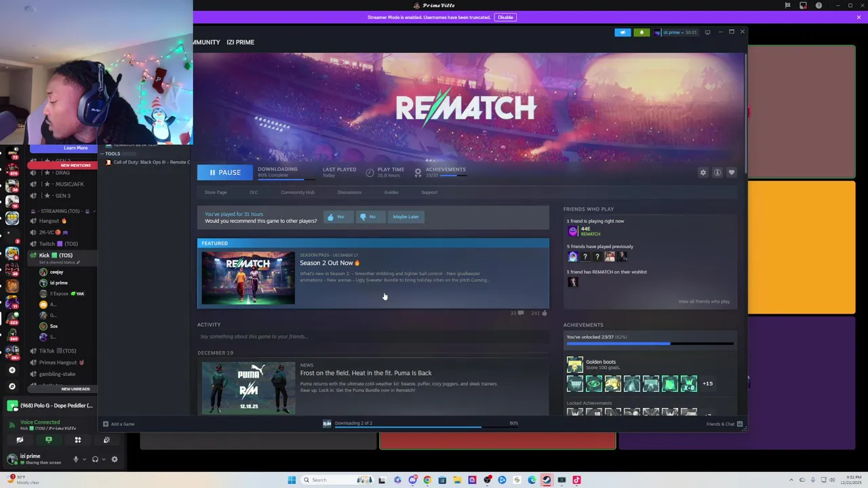Open the IZI PRIME profile tab
This screenshot has width=868, height=488.
(240, 42)
